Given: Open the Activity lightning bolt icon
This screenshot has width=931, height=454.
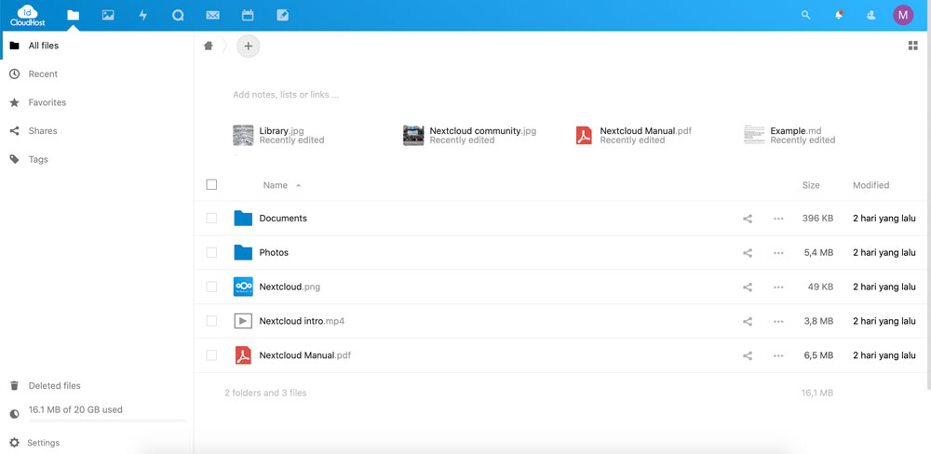Looking at the screenshot, I should 143,16.
